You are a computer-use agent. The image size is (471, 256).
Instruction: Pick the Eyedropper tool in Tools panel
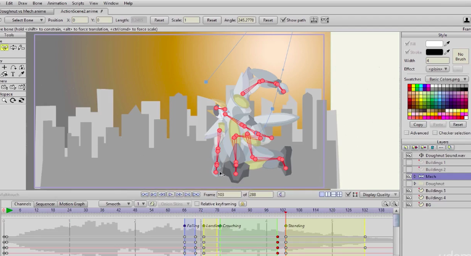pyautogui.click(x=21, y=74)
